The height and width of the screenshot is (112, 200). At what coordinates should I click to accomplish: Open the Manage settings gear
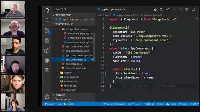coord(47,97)
